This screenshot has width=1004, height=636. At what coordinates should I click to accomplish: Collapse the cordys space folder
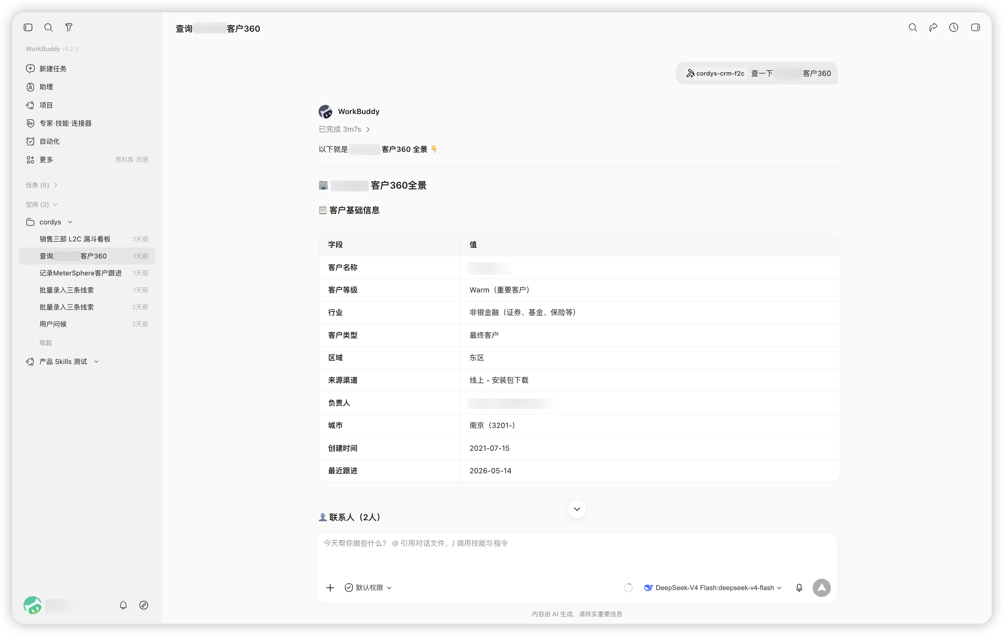(x=70, y=222)
